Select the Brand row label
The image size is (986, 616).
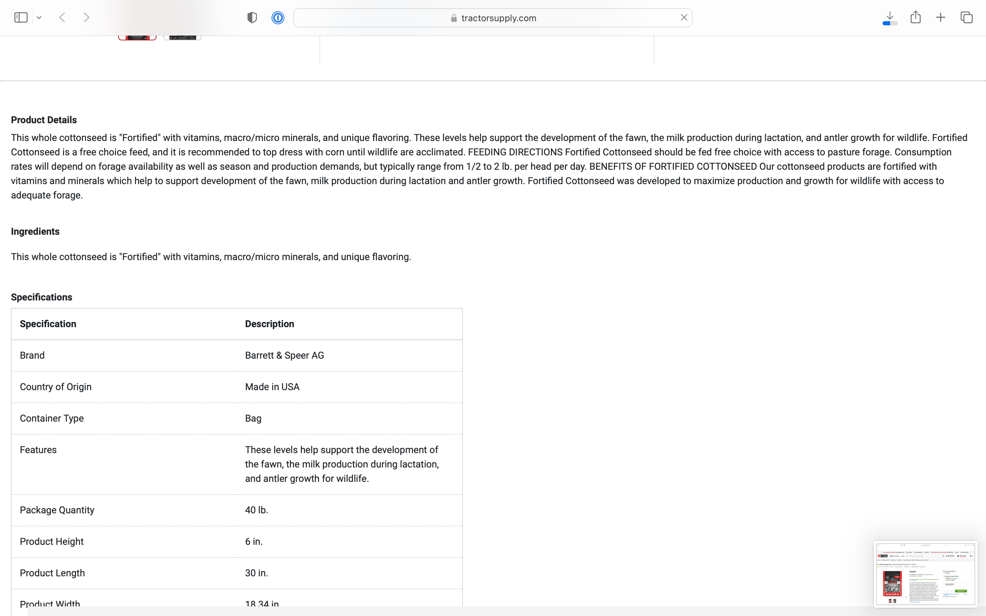pos(32,355)
